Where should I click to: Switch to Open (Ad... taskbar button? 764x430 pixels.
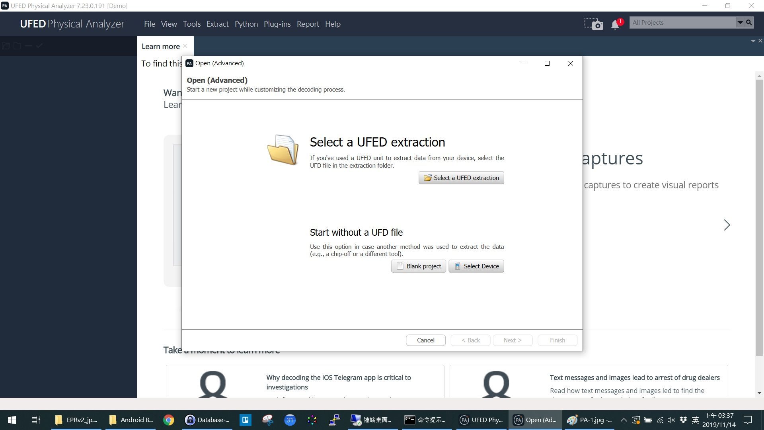[535, 420]
